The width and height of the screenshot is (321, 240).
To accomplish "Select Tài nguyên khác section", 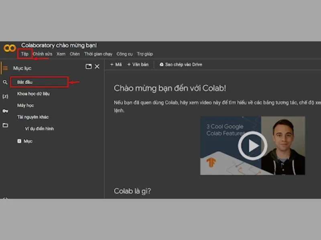I will coord(33,117).
